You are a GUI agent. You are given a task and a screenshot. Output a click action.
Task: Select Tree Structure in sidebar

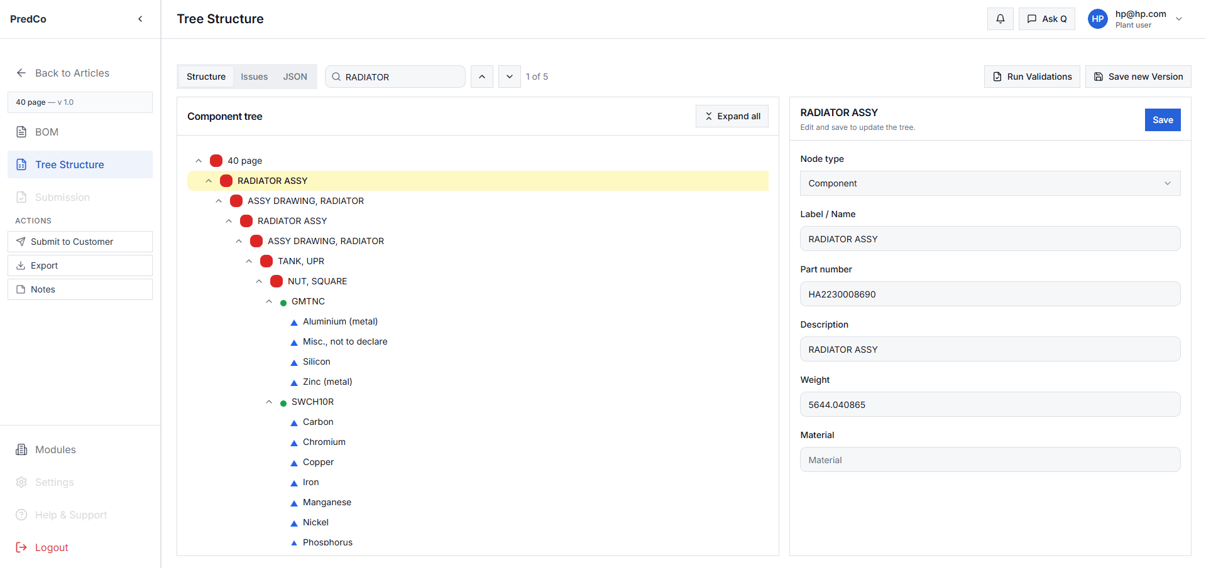pyautogui.click(x=80, y=164)
